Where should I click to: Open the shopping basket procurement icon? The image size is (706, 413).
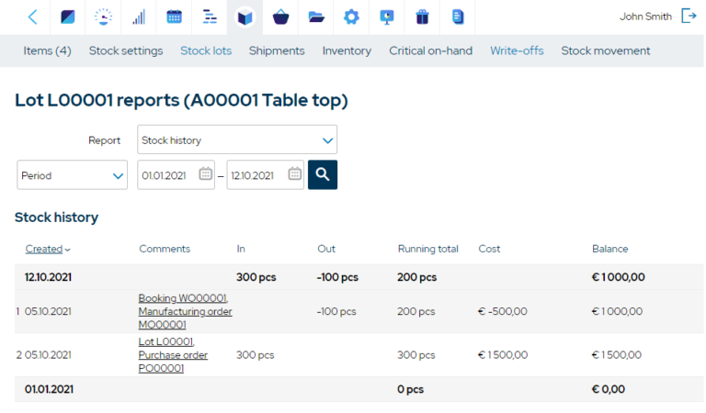[280, 17]
